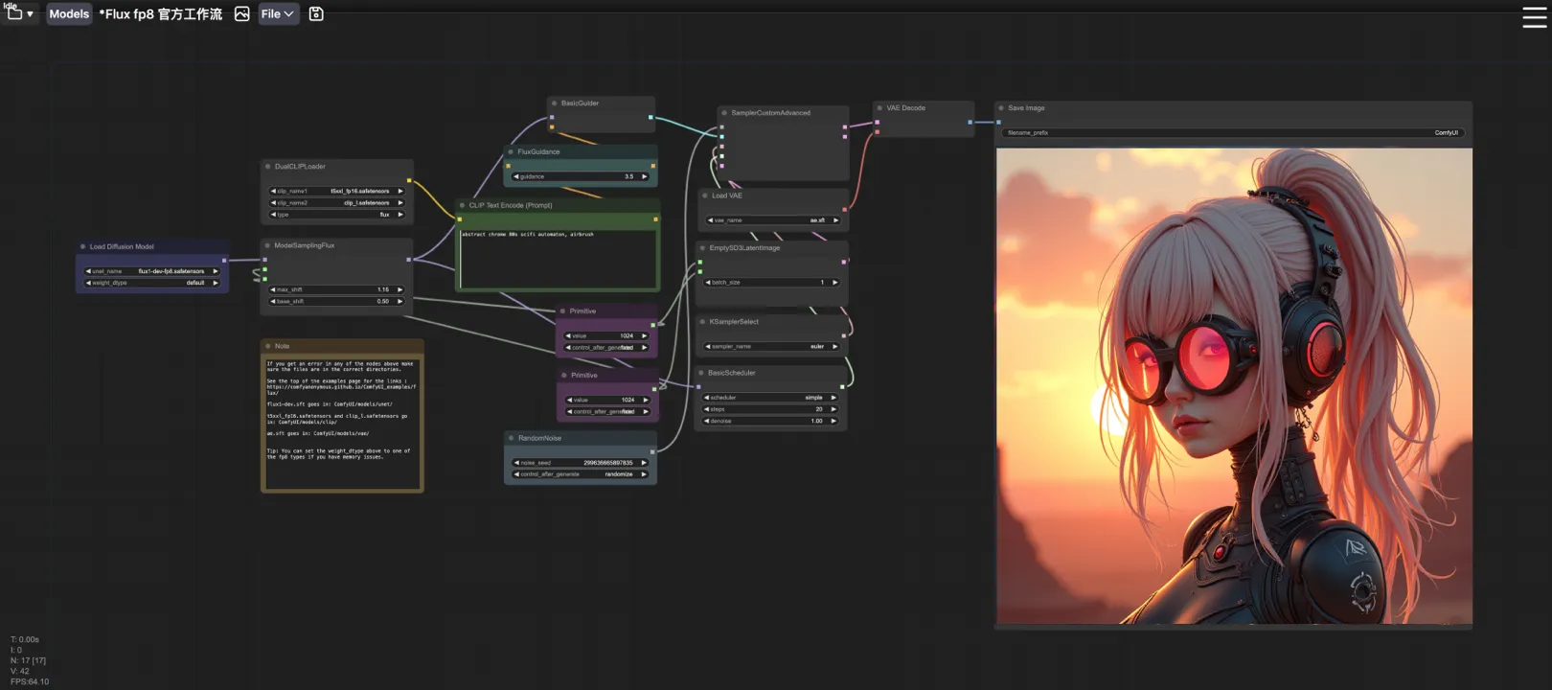Click left arrow of max_shift field
Viewport: 1552px width, 690px height.
click(x=273, y=289)
